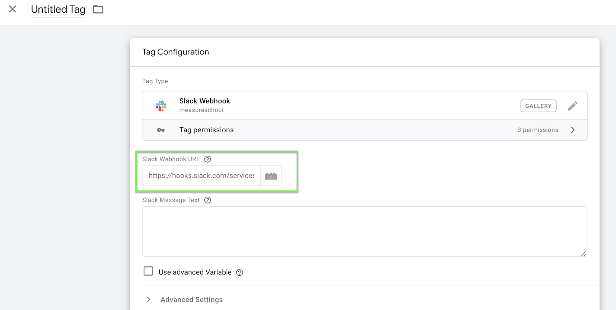
Task: Click the Slack logo in Tag Type
Action: [161, 106]
